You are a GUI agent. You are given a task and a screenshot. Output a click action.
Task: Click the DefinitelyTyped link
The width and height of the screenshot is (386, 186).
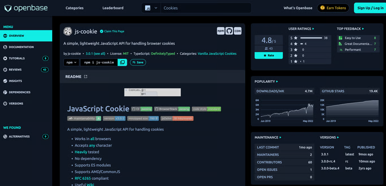(163, 54)
